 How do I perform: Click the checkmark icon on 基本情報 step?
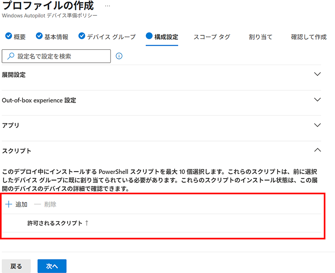coord(39,36)
